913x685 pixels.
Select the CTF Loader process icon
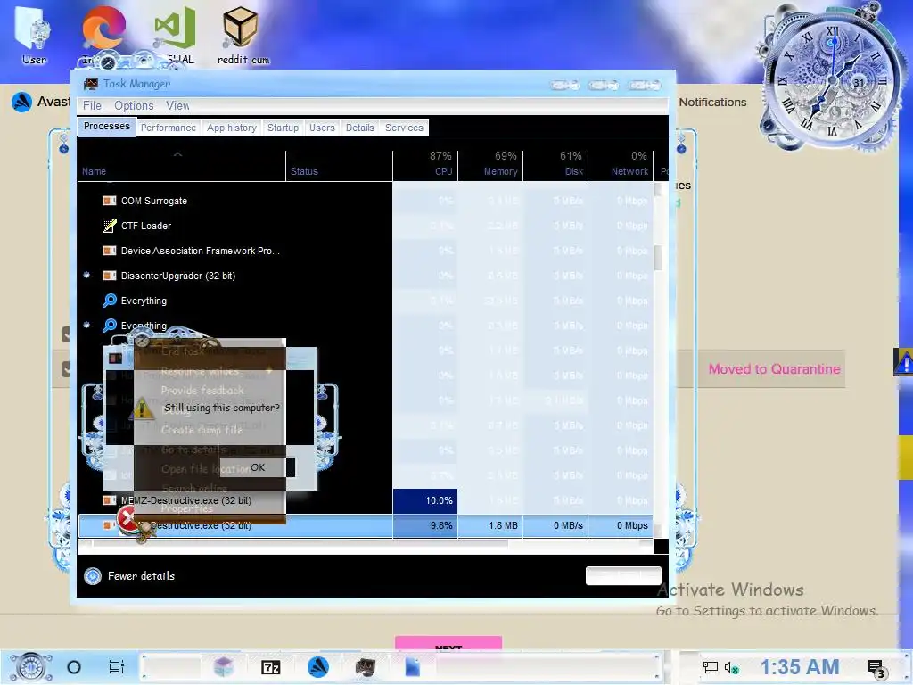(109, 226)
